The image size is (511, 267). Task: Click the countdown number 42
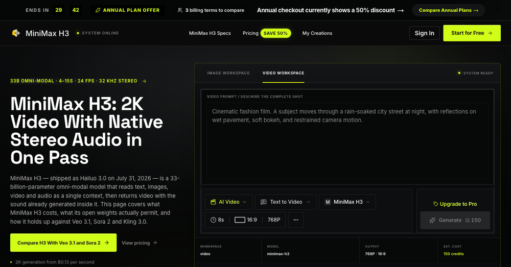(x=76, y=10)
